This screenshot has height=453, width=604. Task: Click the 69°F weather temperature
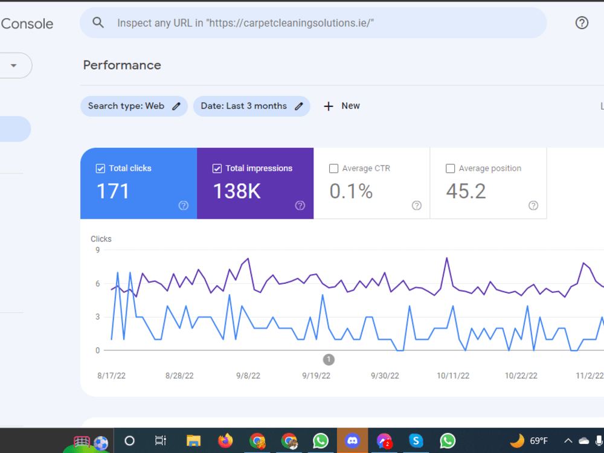click(x=539, y=441)
